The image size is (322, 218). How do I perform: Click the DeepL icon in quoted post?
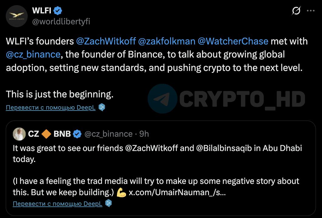(108, 204)
